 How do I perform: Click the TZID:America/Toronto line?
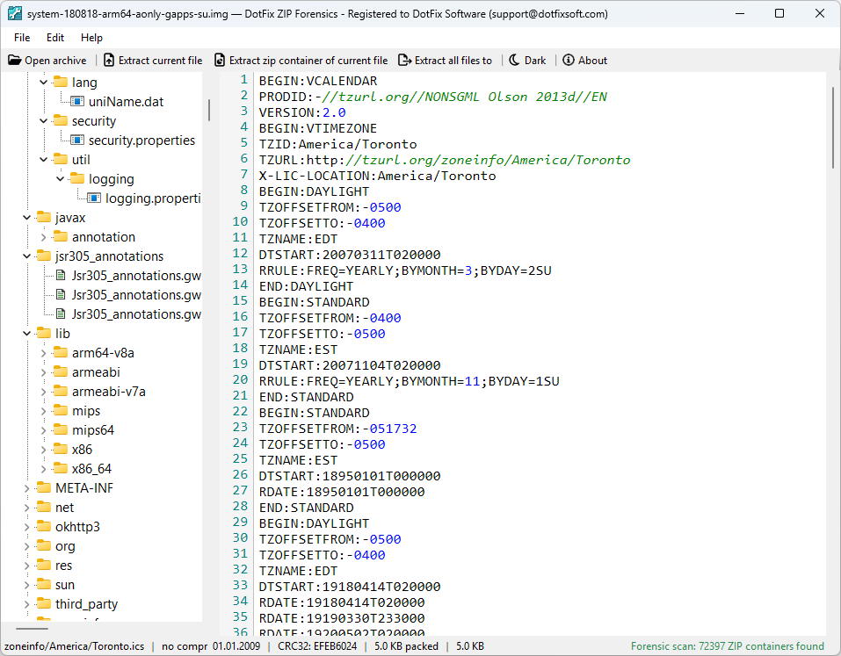[338, 144]
